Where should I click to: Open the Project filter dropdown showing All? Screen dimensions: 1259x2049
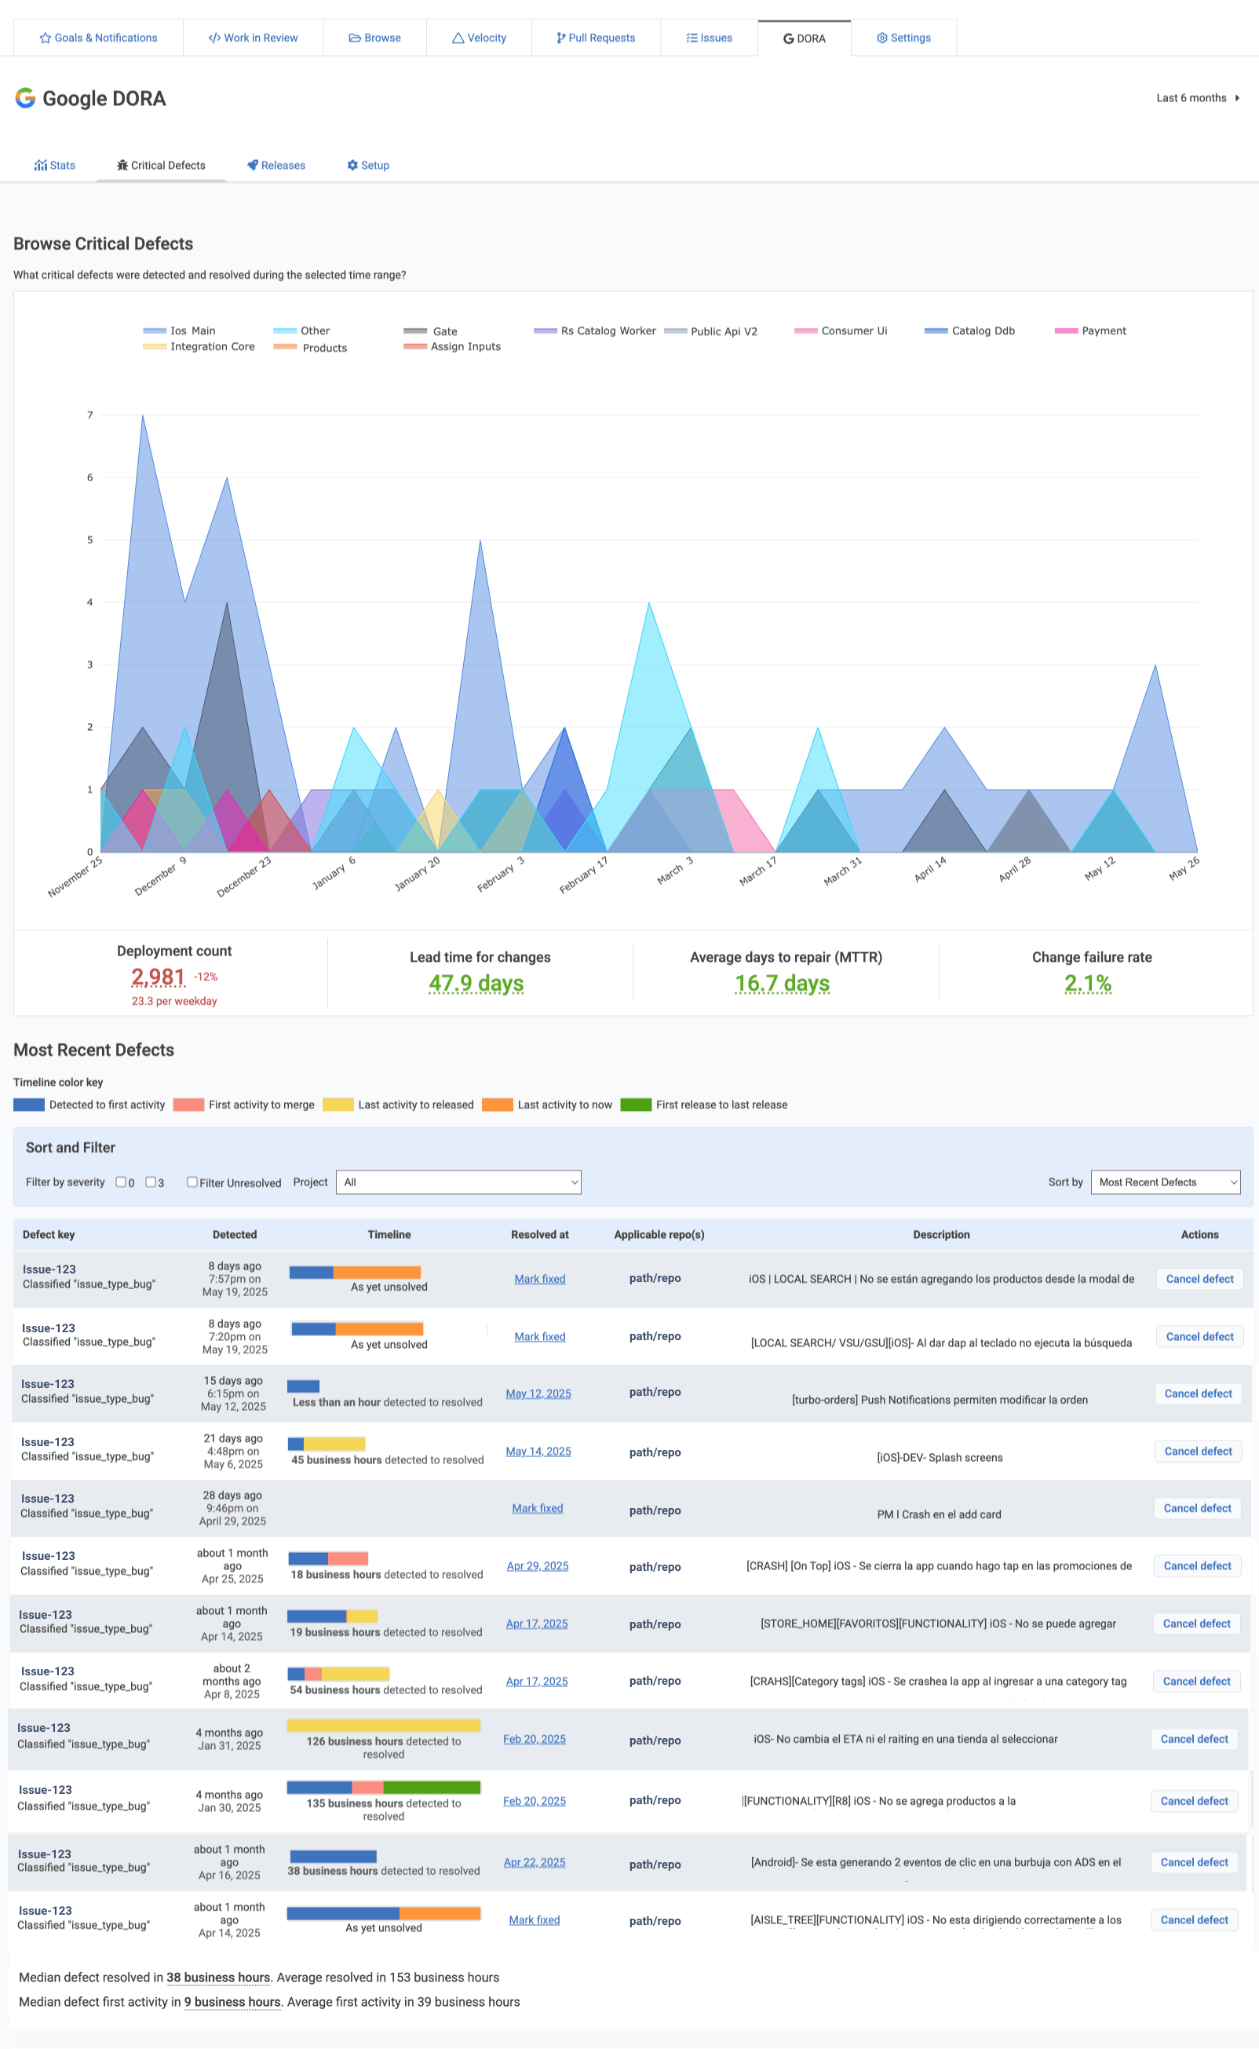point(458,1182)
